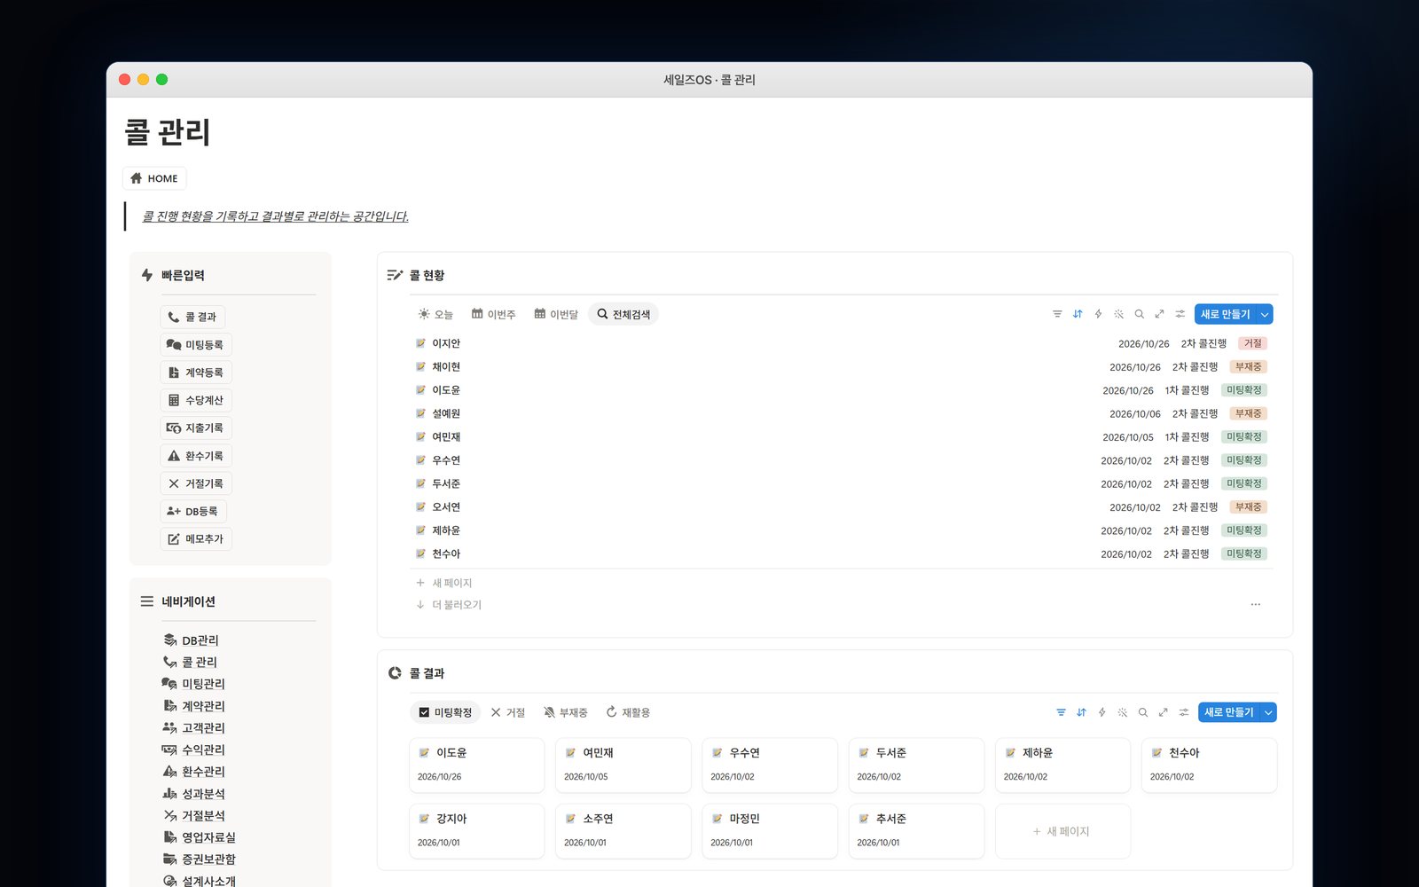Expand 콜 현황 database to full page
The image size is (1419, 887).
pyautogui.click(x=1159, y=314)
